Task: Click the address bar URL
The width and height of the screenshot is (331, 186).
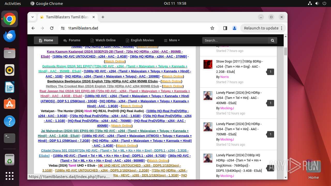Action: coord(83,28)
